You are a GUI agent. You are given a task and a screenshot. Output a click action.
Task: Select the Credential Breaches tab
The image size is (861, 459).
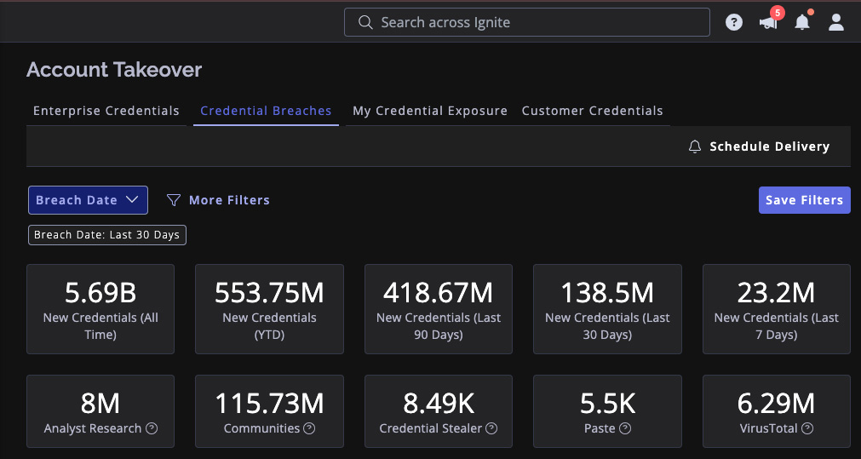tap(266, 111)
